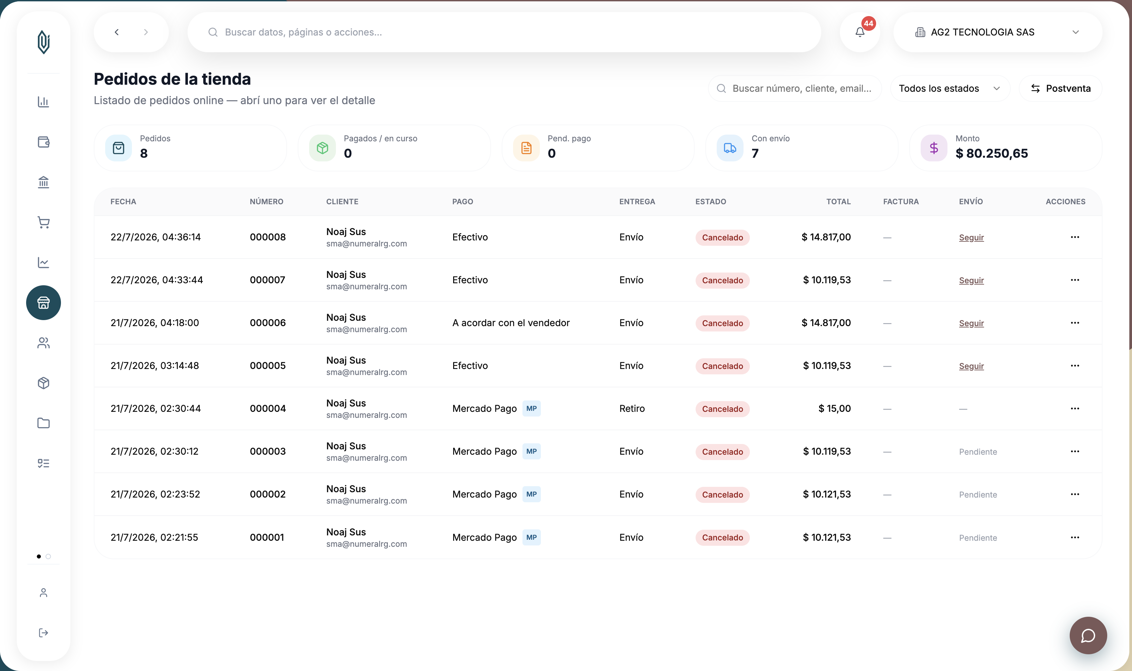Open the notifications bell with 44 badge
This screenshot has height=671, width=1132.
point(860,32)
